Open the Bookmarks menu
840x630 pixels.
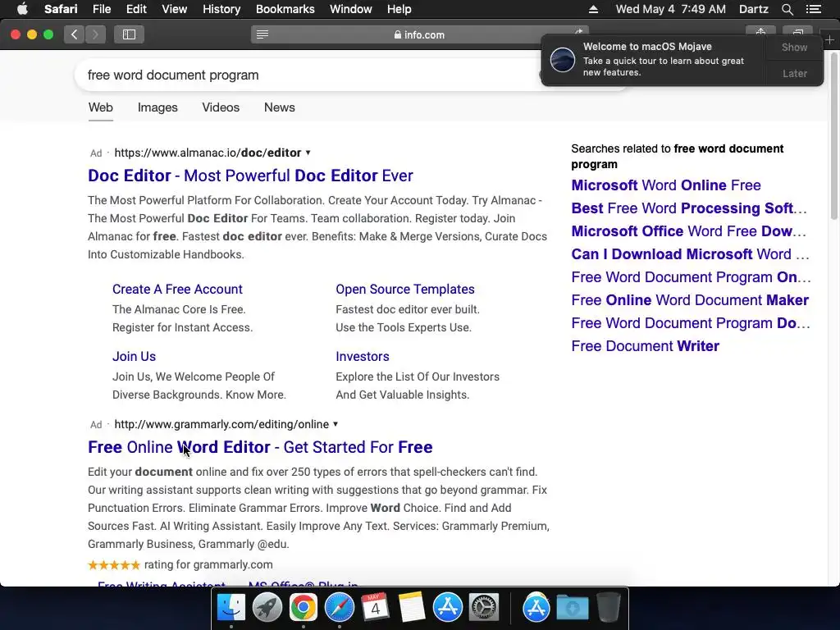(285, 9)
